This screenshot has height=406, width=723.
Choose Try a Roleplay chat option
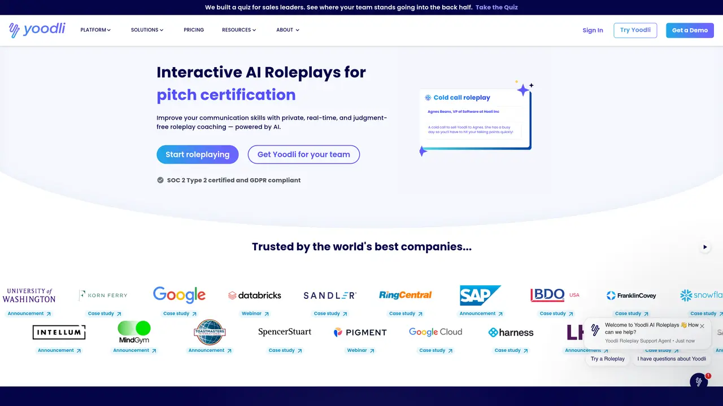click(608, 359)
